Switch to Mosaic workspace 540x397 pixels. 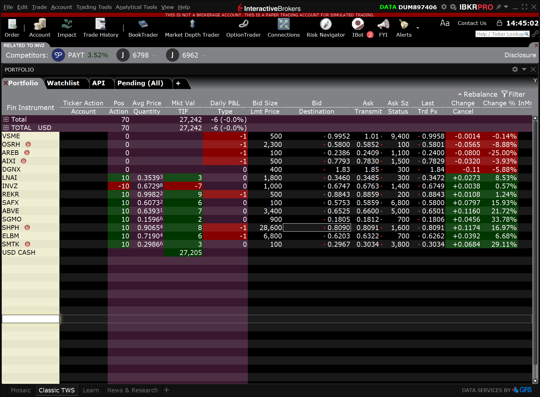(x=21, y=390)
